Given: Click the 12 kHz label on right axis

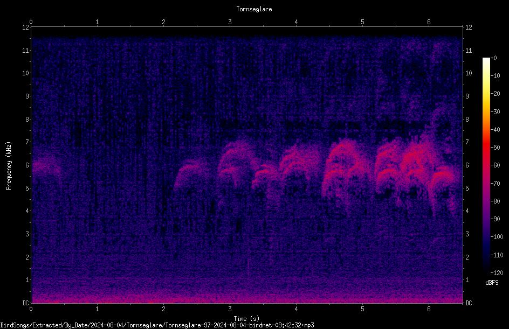Looking at the screenshot, I should (469, 27).
